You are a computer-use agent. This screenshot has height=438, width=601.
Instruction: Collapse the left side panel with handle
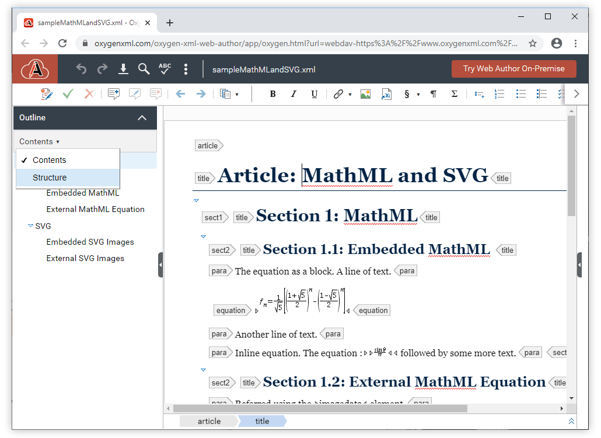(x=160, y=265)
